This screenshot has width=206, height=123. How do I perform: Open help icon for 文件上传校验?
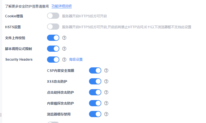pyautogui.click(x=64, y=38)
